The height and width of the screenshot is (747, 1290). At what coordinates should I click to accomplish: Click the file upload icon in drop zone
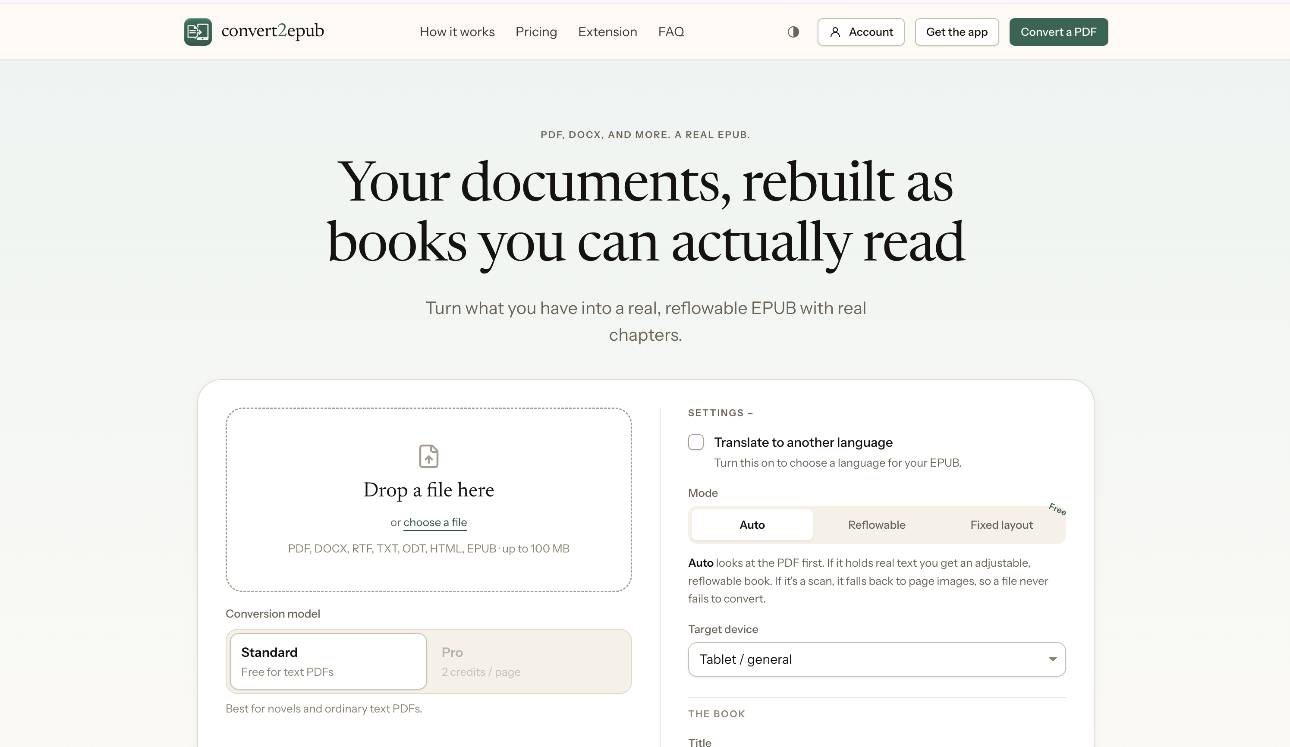coord(428,456)
